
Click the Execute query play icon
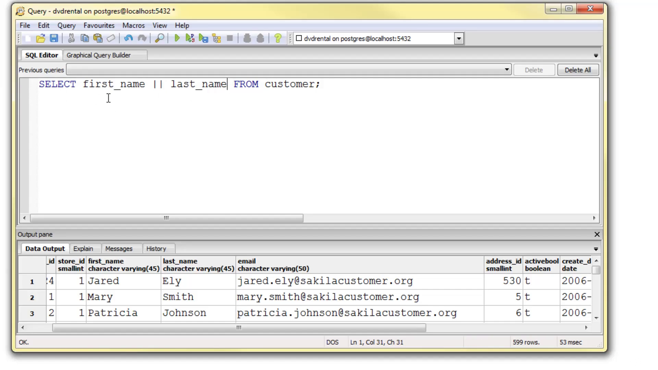(177, 38)
